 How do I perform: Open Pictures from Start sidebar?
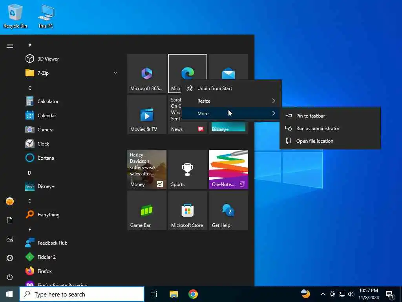(10, 239)
